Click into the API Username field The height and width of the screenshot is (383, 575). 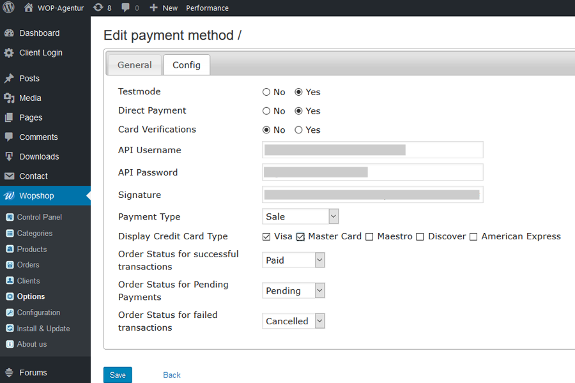click(x=372, y=150)
